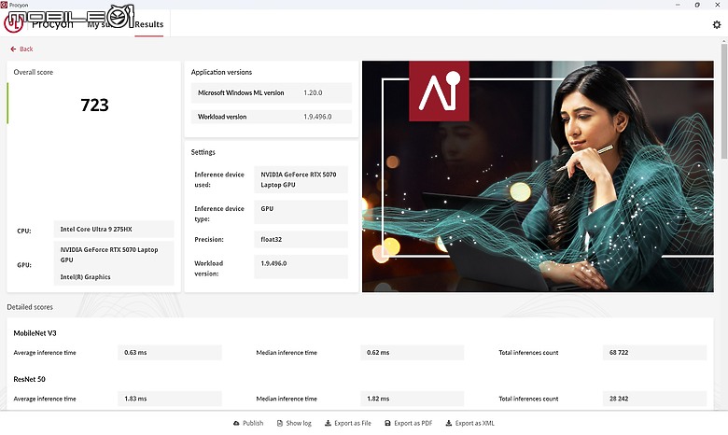Click the Publish button
This screenshot has width=728, height=435.
(248, 423)
